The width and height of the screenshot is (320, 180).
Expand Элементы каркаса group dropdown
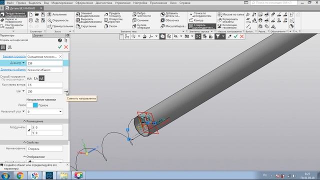211,31
